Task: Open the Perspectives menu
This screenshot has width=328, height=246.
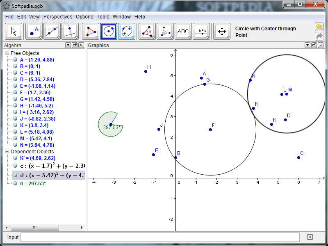Action: 58,17
